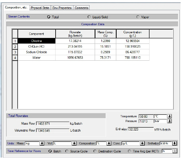Select the Sodium Chloride component cell

pos(37,52)
